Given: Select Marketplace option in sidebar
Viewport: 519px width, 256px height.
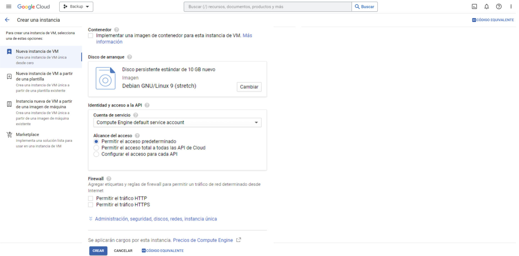Looking at the screenshot, I should [x=27, y=135].
